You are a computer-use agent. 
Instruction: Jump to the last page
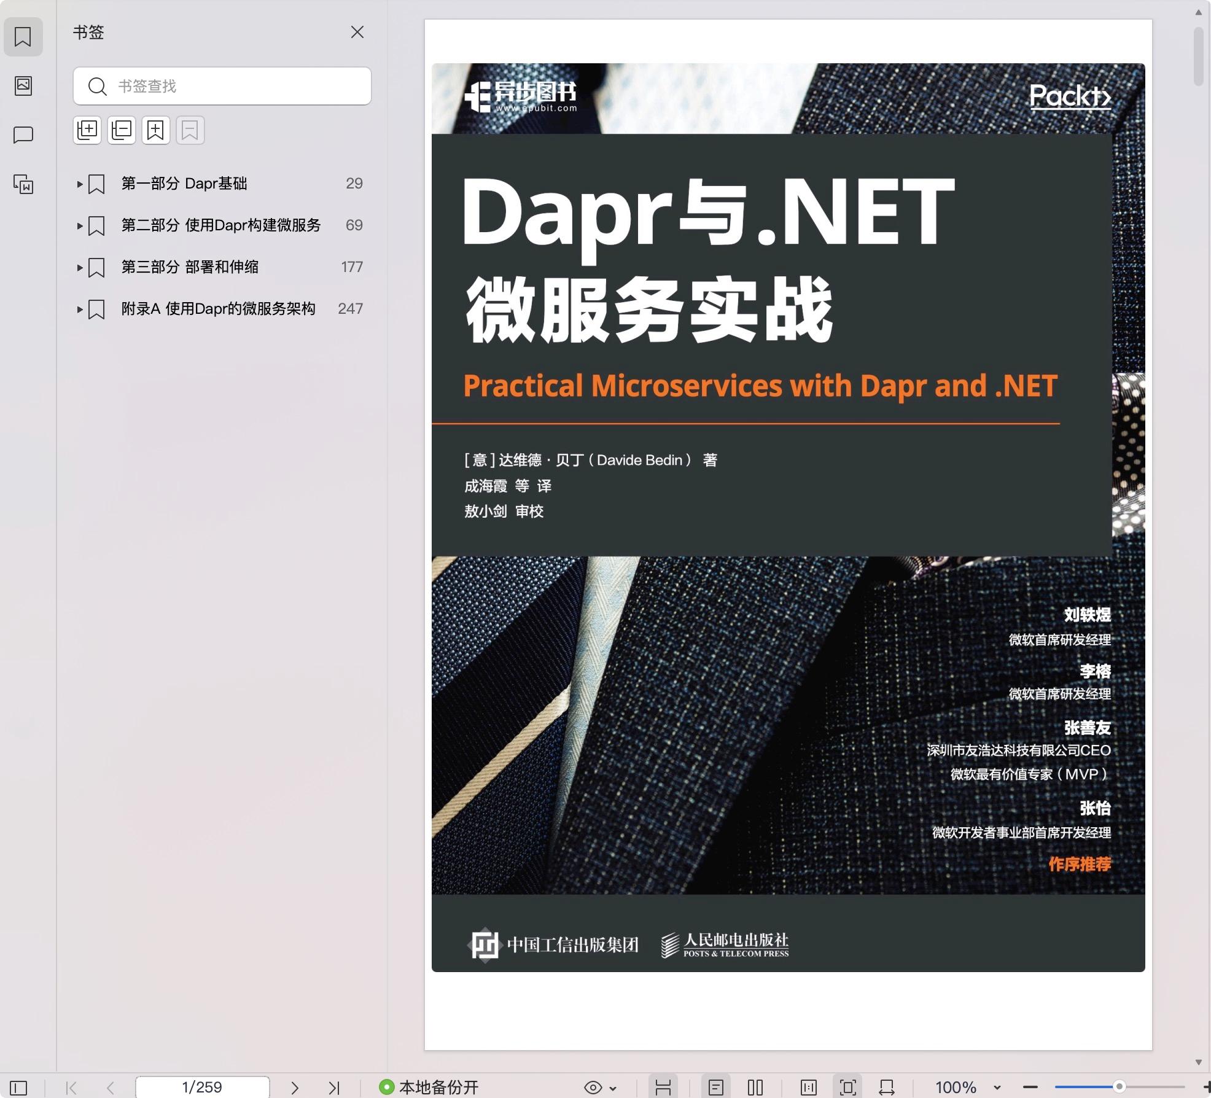(334, 1088)
